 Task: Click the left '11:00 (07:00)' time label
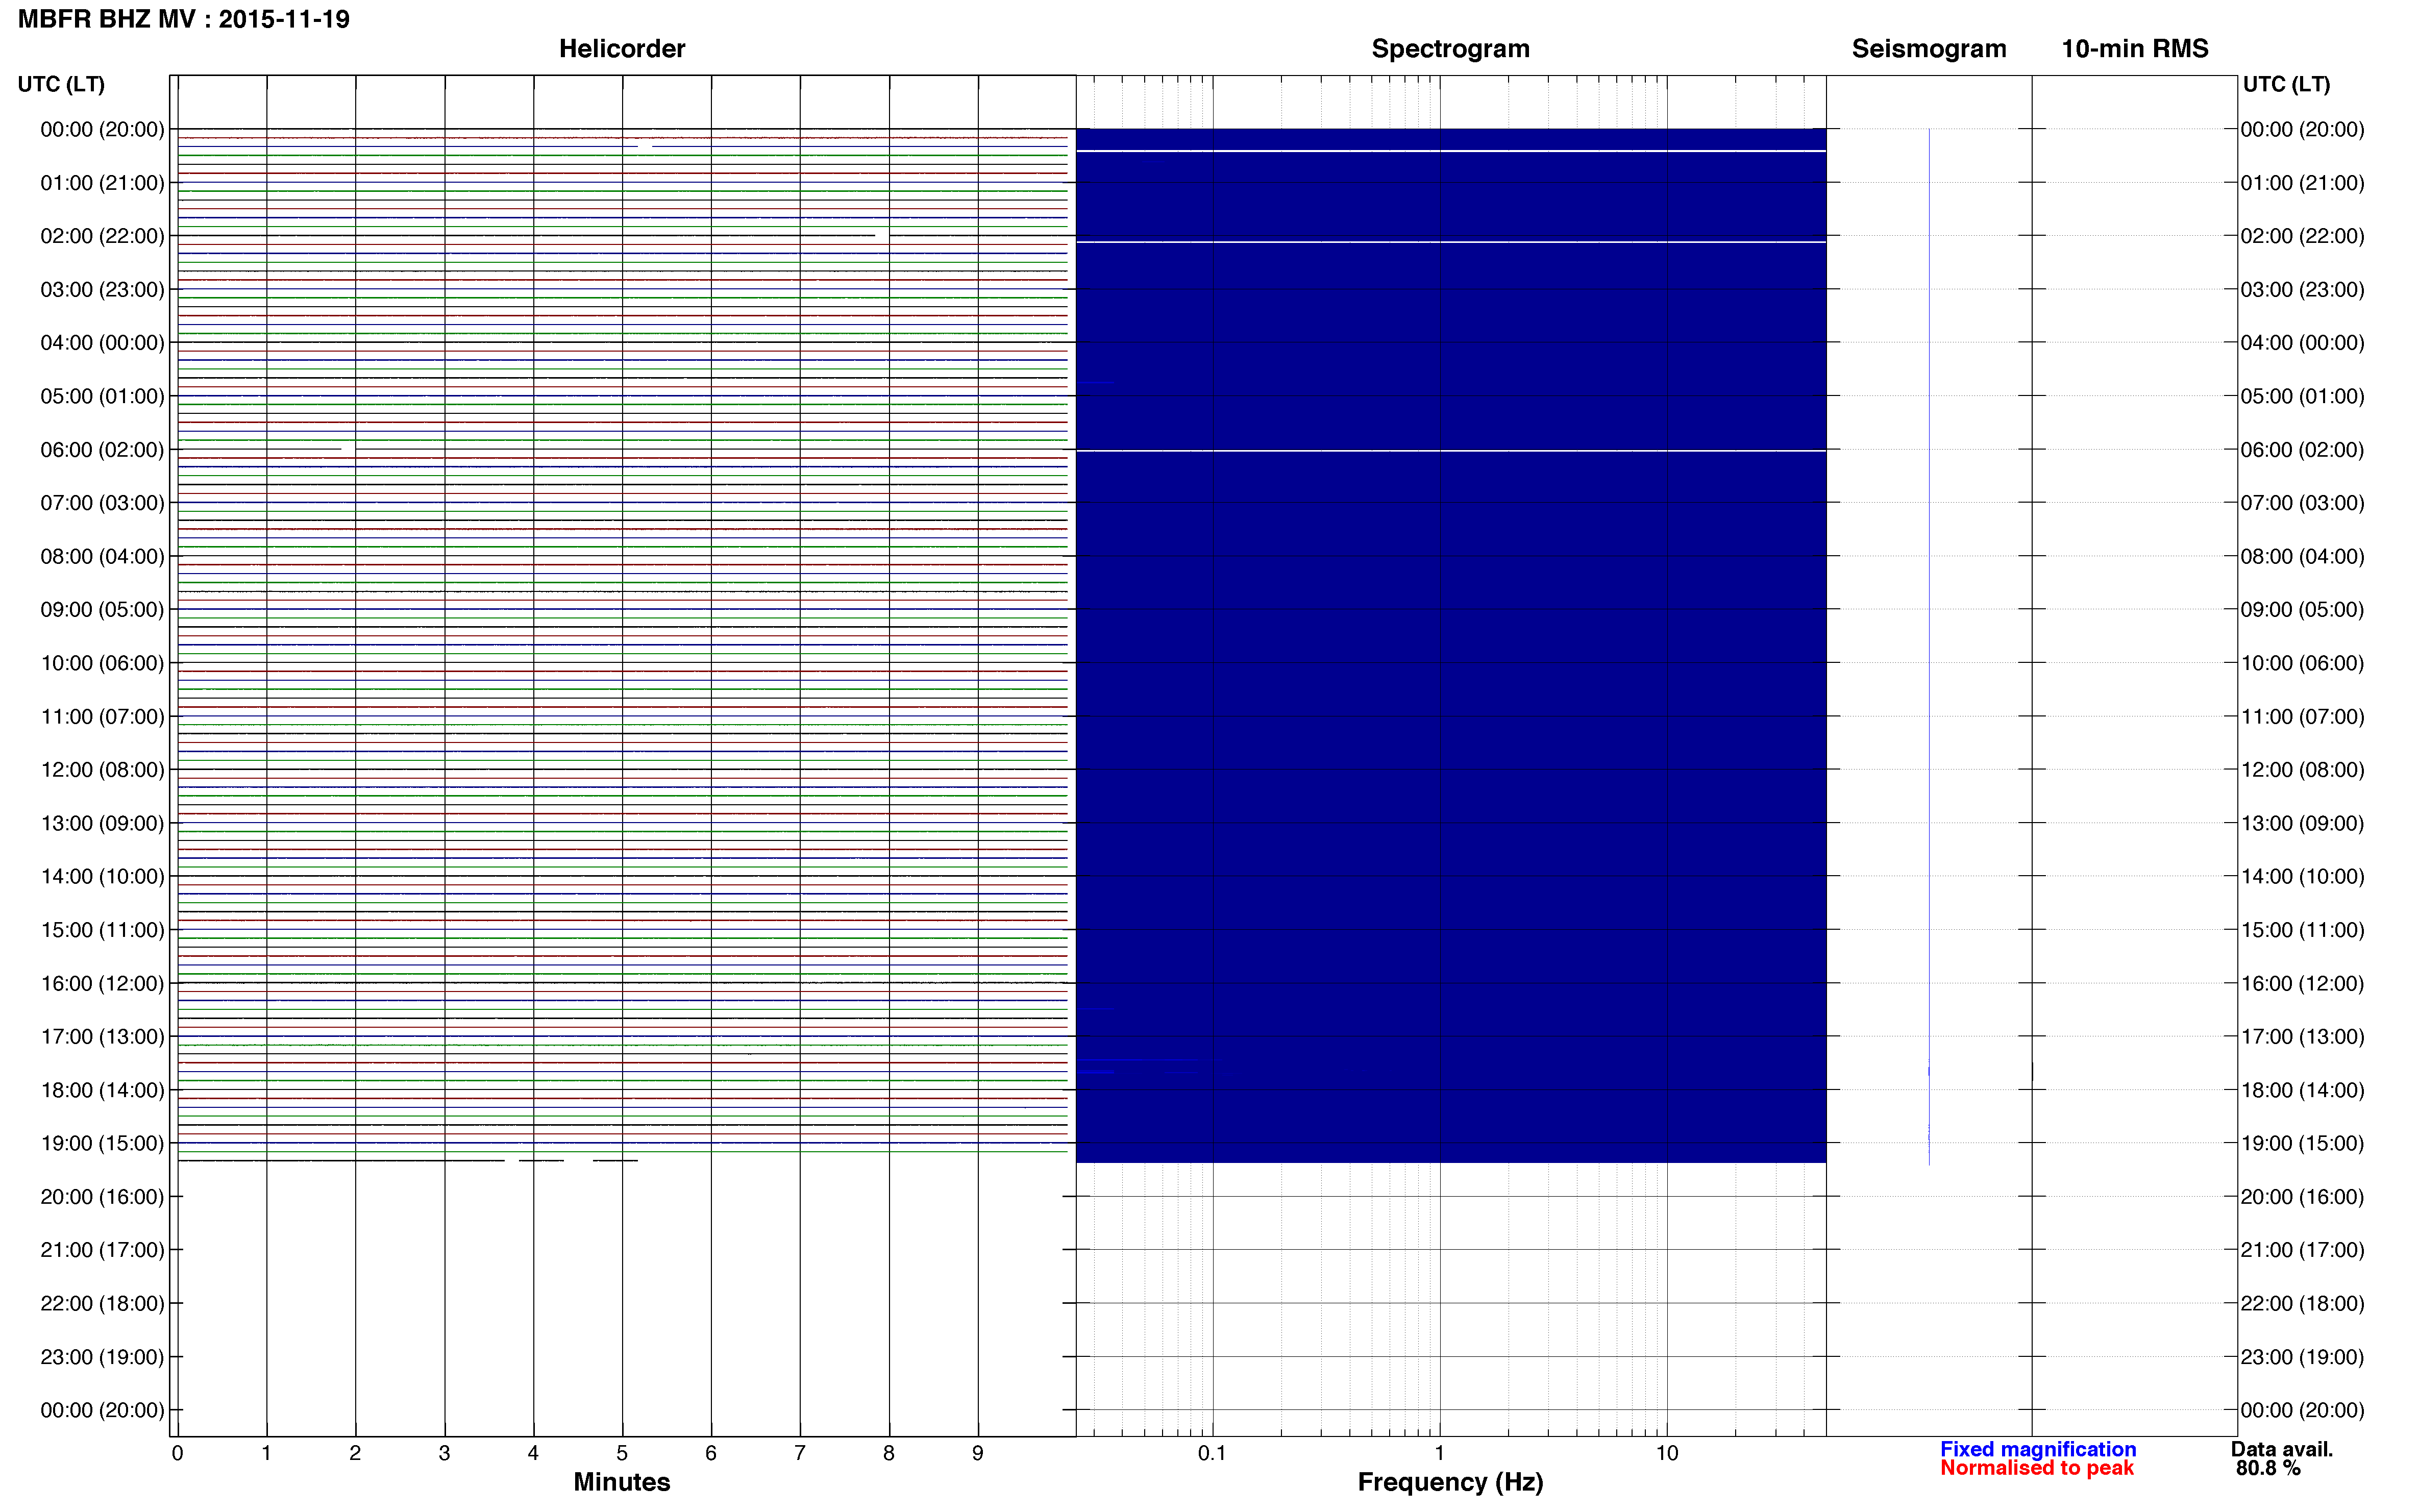click(x=102, y=717)
